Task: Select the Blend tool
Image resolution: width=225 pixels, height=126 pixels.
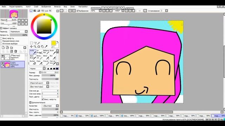Action: pyautogui.click(x=46, y=57)
